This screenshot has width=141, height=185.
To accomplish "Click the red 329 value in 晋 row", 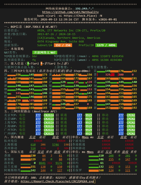I will tap(108, 75).
